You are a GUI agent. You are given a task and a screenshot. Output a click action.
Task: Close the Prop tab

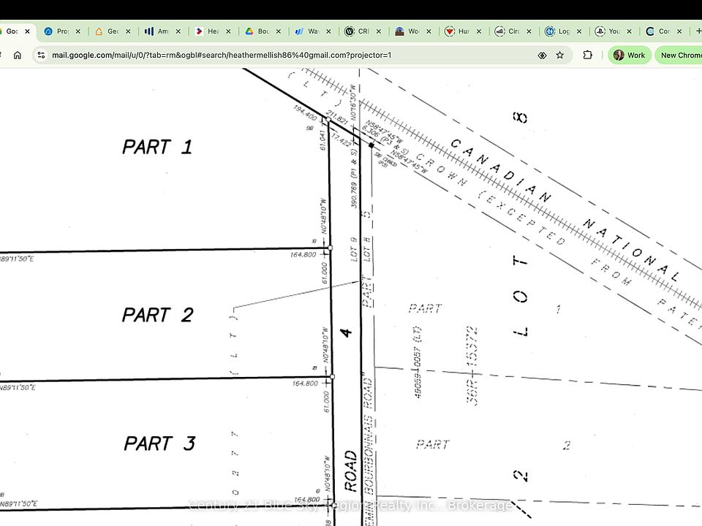(78, 31)
